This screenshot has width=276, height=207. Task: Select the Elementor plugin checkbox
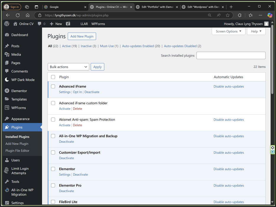[x=53, y=169]
